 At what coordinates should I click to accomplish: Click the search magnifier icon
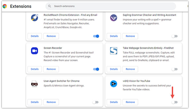[x=50, y=6]
